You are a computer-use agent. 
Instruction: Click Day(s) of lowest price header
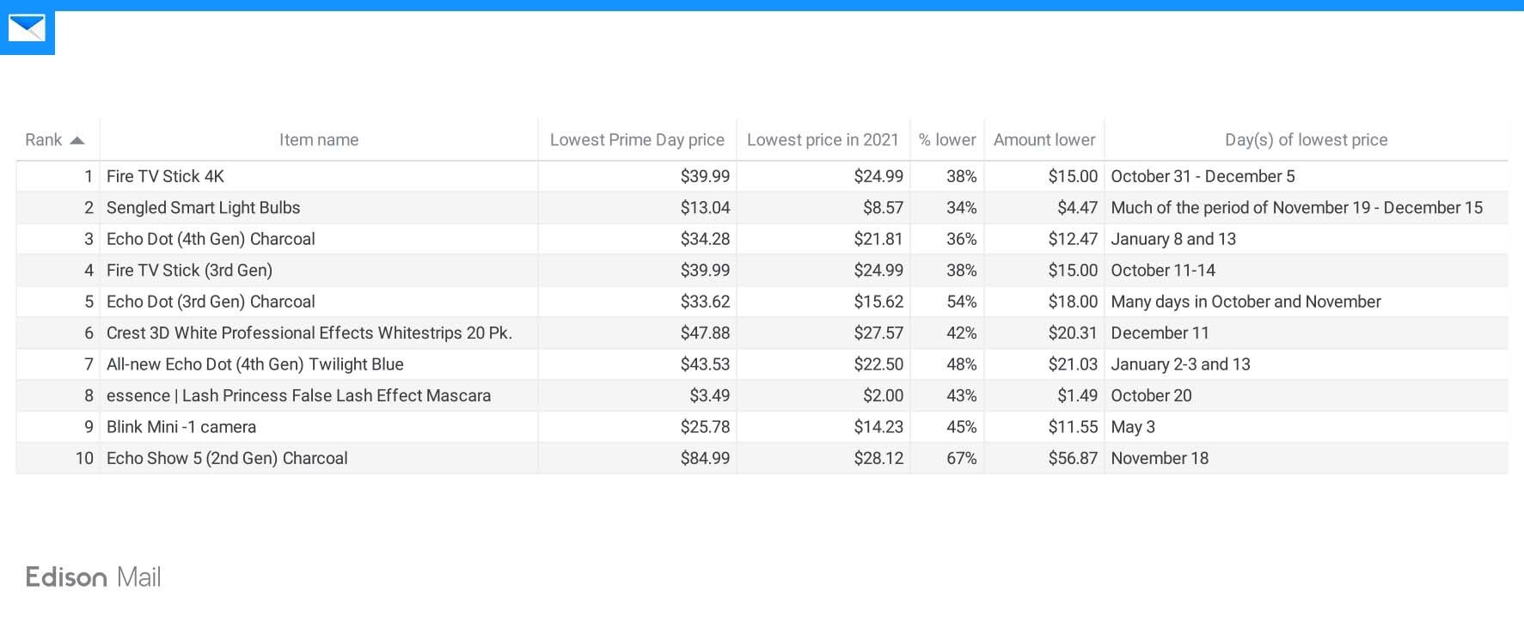[1307, 140]
